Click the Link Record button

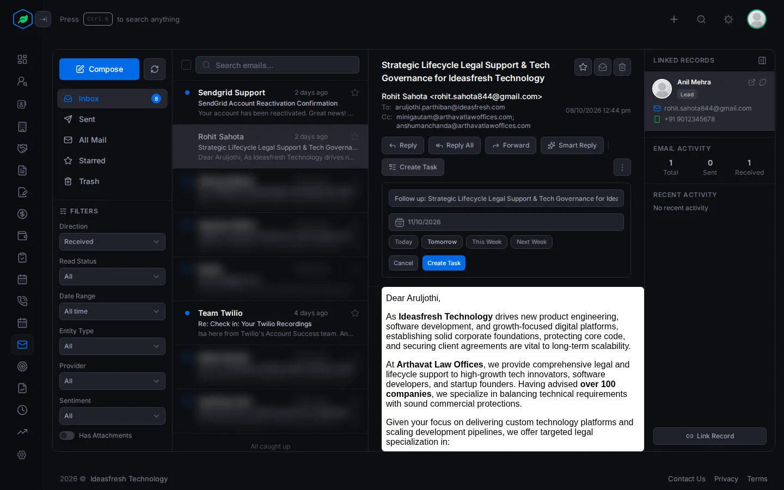point(710,436)
